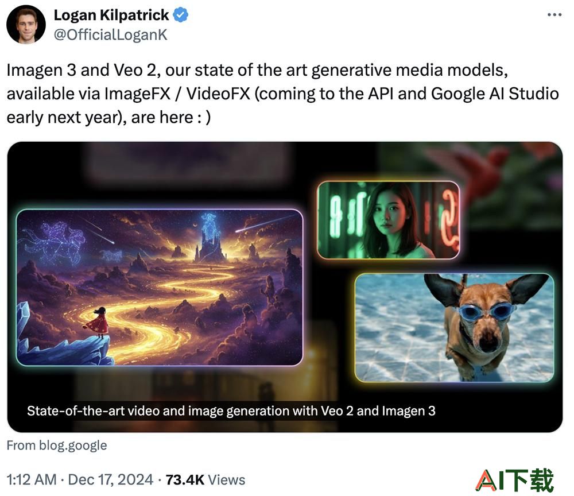Click the State-of-the-art video and image generation headline
The height and width of the screenshot is (496, 574).
(231, 410)
